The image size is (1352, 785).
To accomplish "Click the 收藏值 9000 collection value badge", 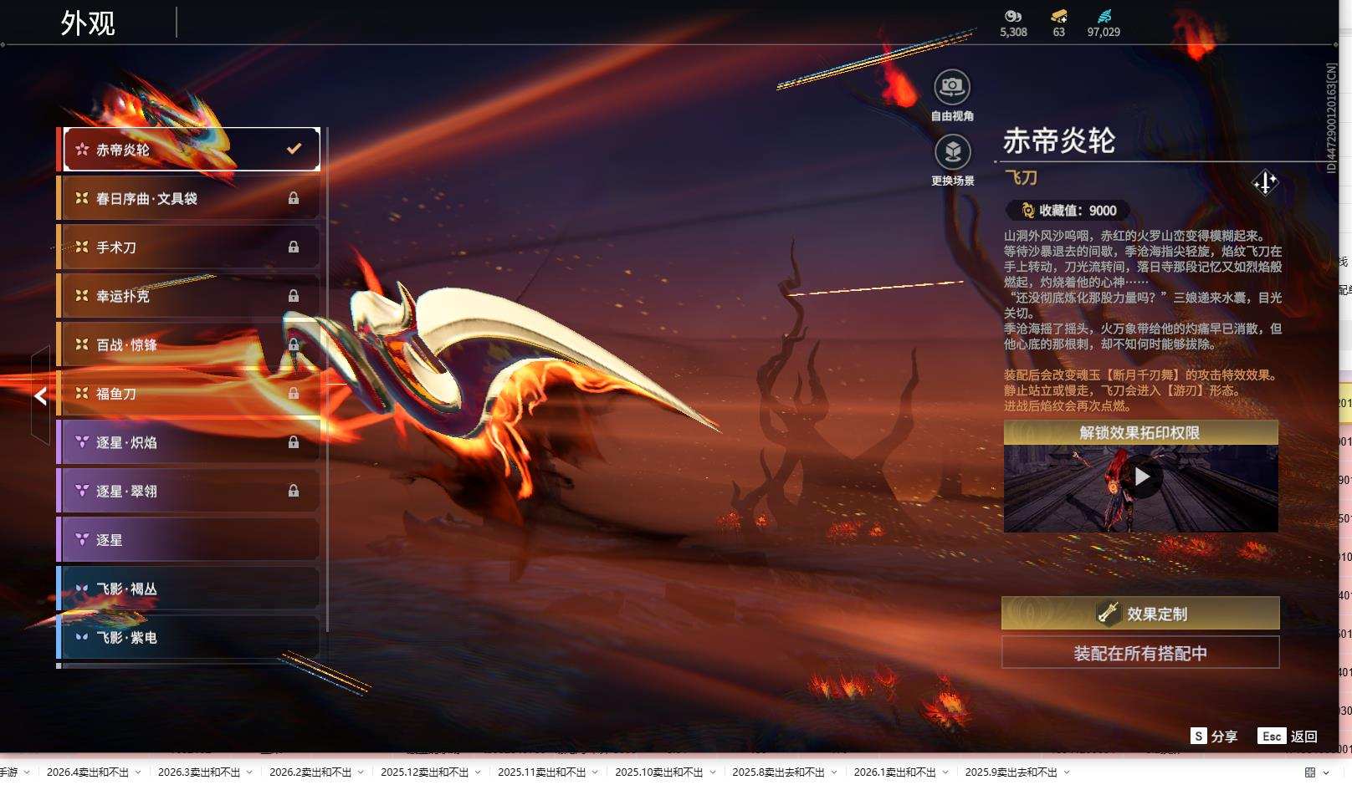I will click(1065, 210).
